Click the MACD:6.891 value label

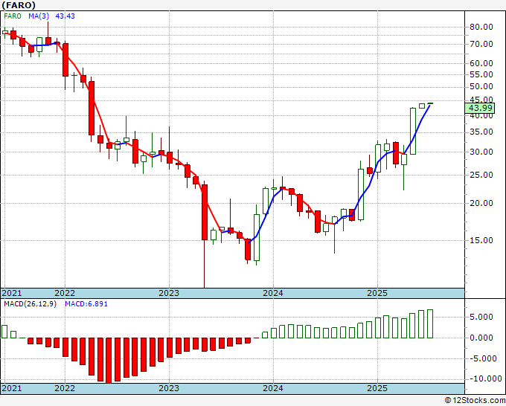coord(86,304)
